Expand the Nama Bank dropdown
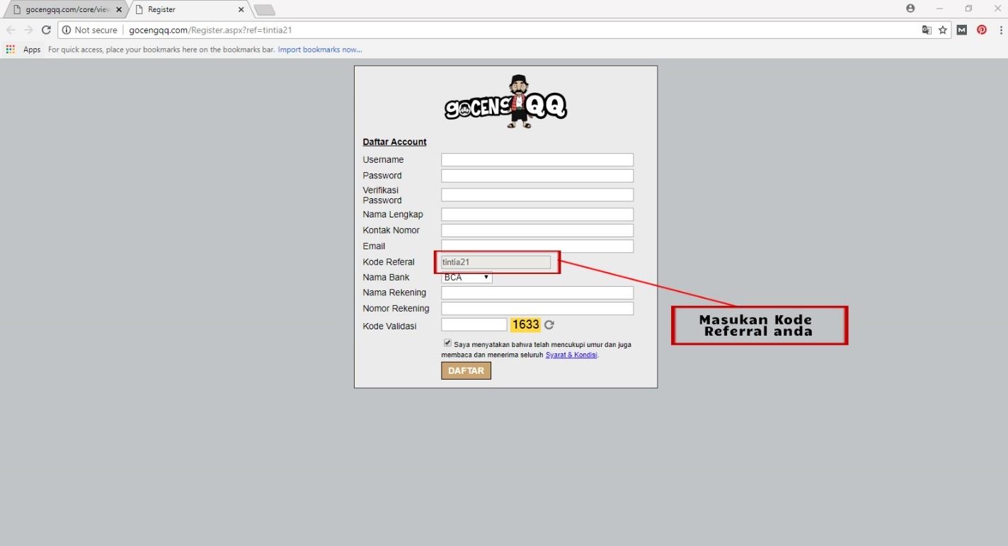Screen dimensions: 1008x546 466,278
